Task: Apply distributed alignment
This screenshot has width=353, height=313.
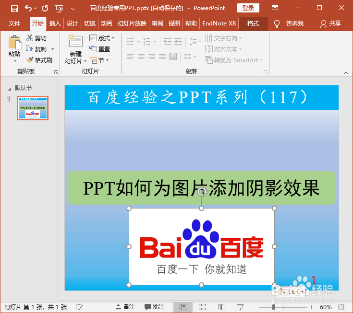Action: pyautogui.click(x=173, y=56)
